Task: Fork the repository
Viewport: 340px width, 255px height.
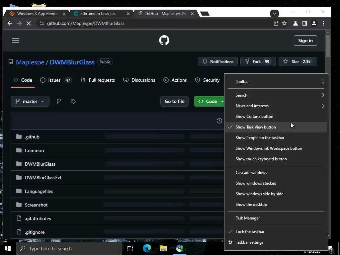Action: [258, 61]
